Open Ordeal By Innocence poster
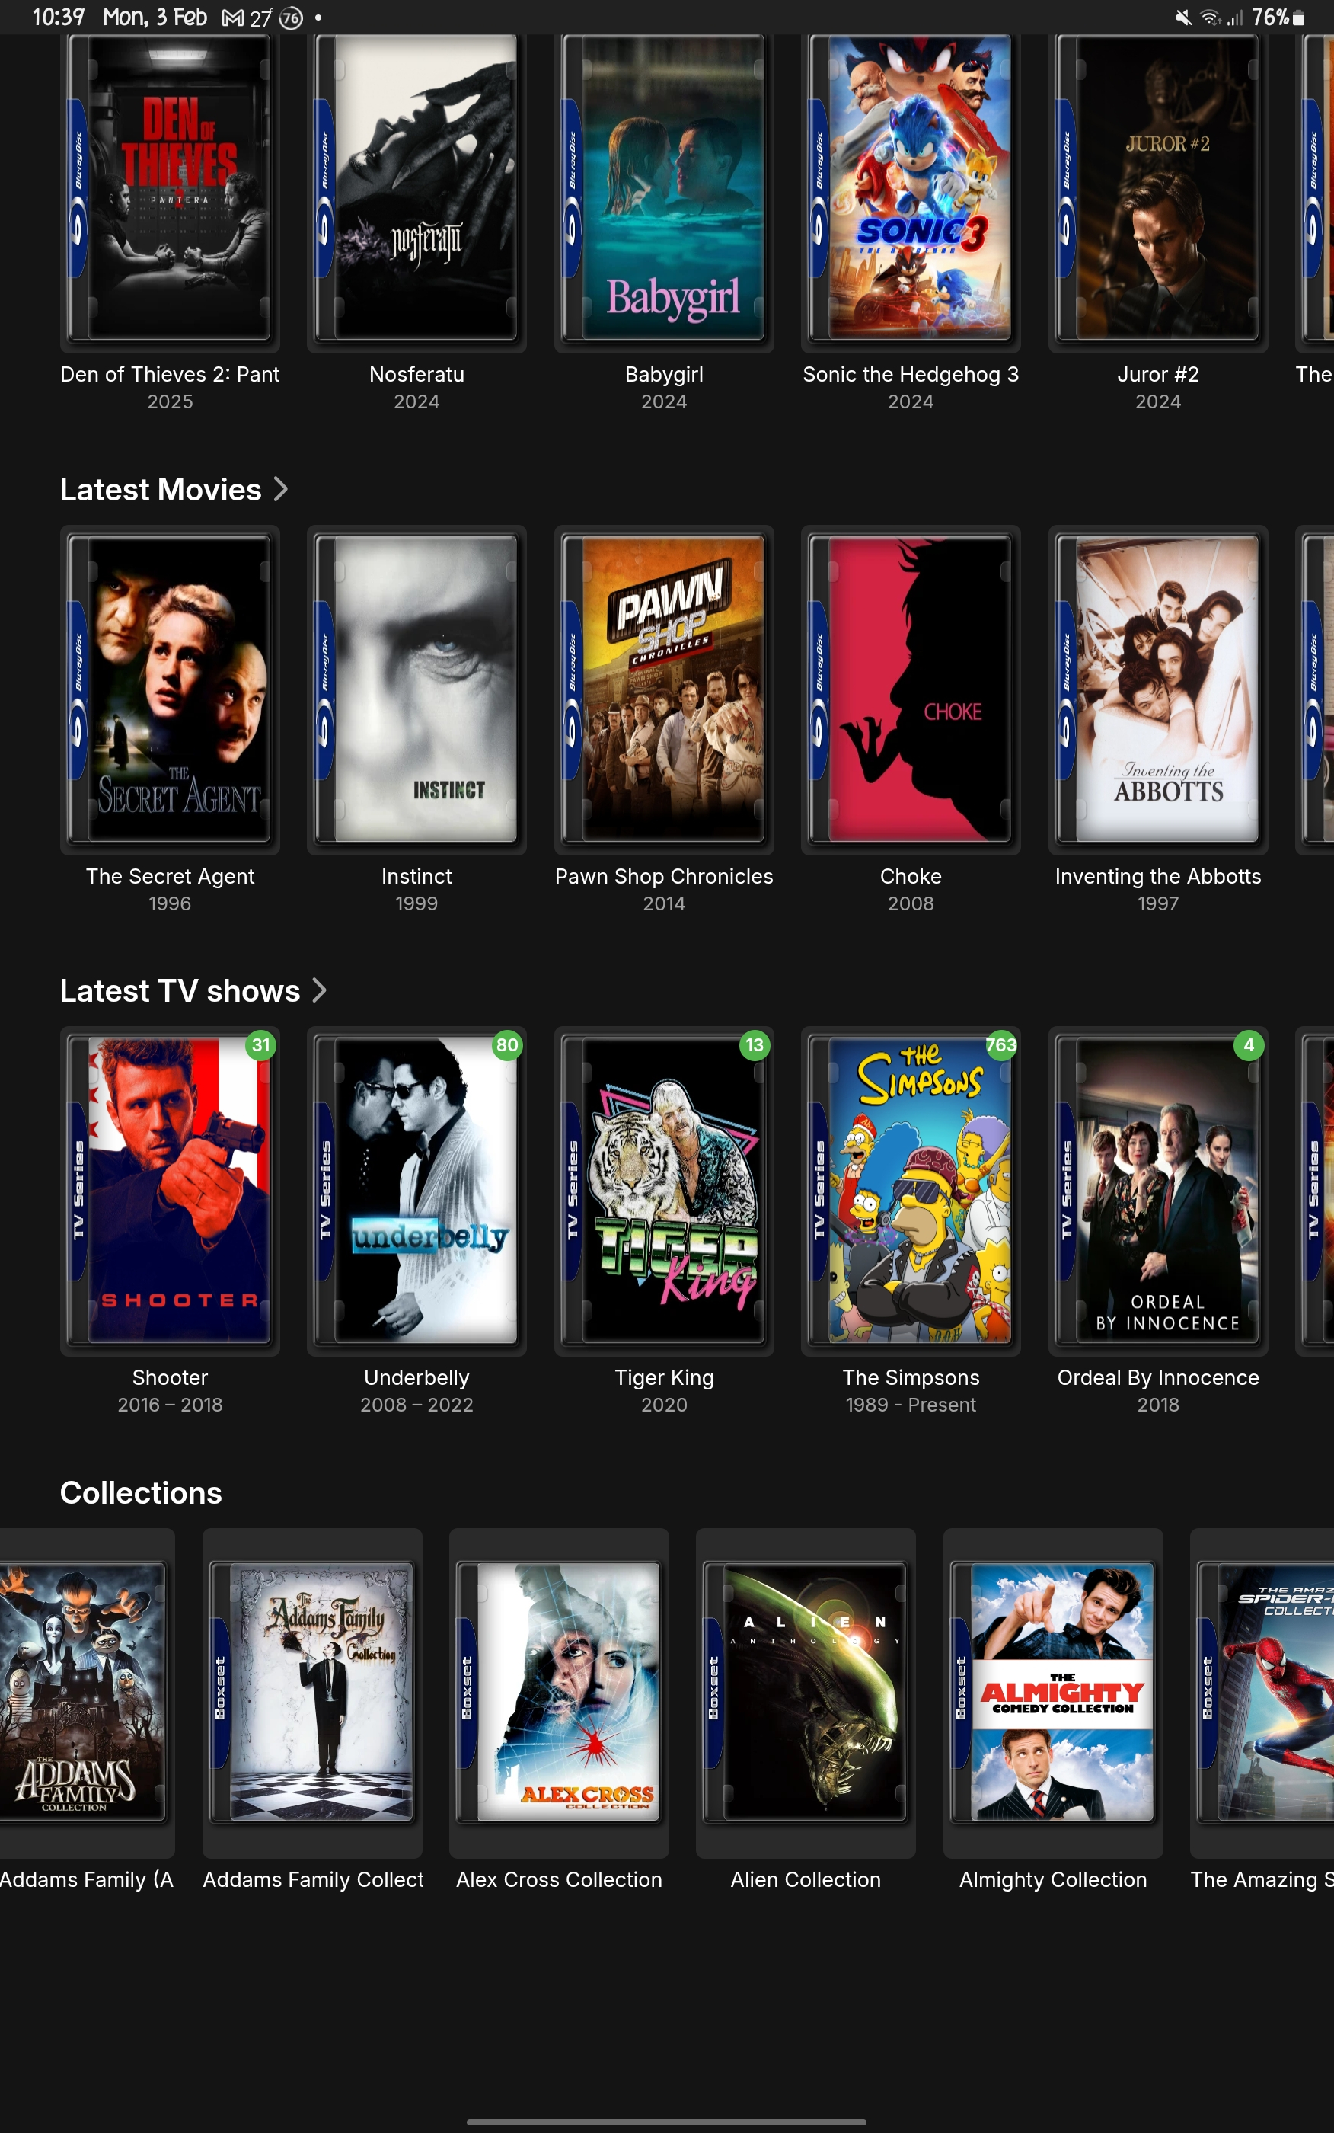The height and width of the screenshot is (2133, 1334). pyautogui.click(x=1157, y=1191)
